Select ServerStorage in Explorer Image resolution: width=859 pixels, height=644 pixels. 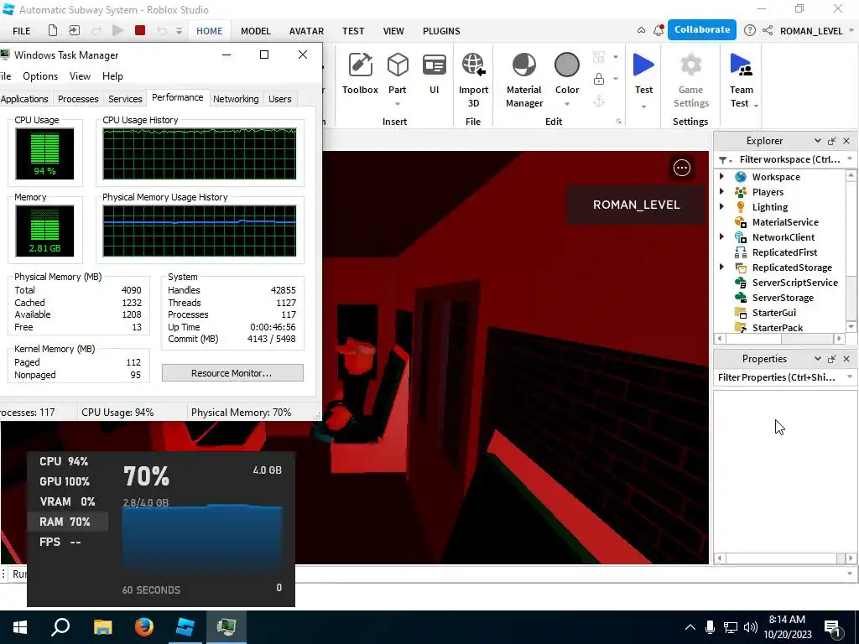pos(783,298)
